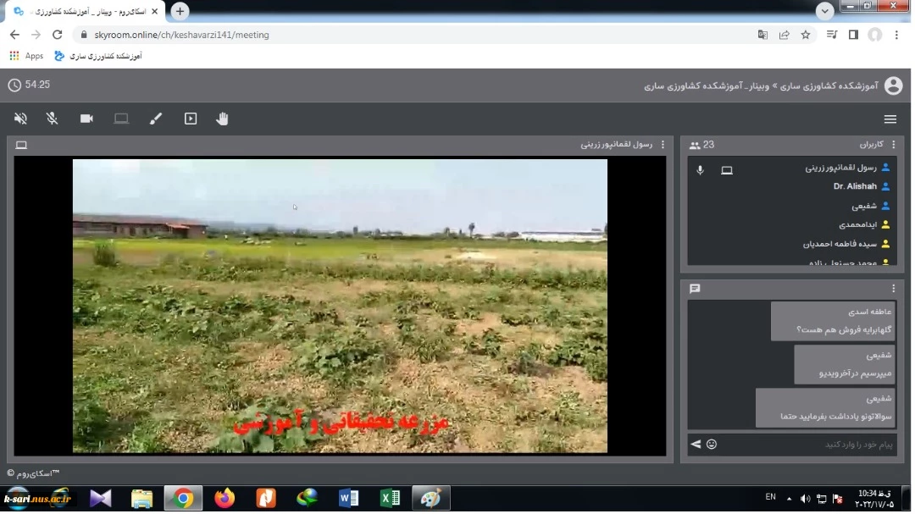The height and width of the screenshot is (514, 915).
Task: Select the whiteboard pen tool icon
Action: 155,119
